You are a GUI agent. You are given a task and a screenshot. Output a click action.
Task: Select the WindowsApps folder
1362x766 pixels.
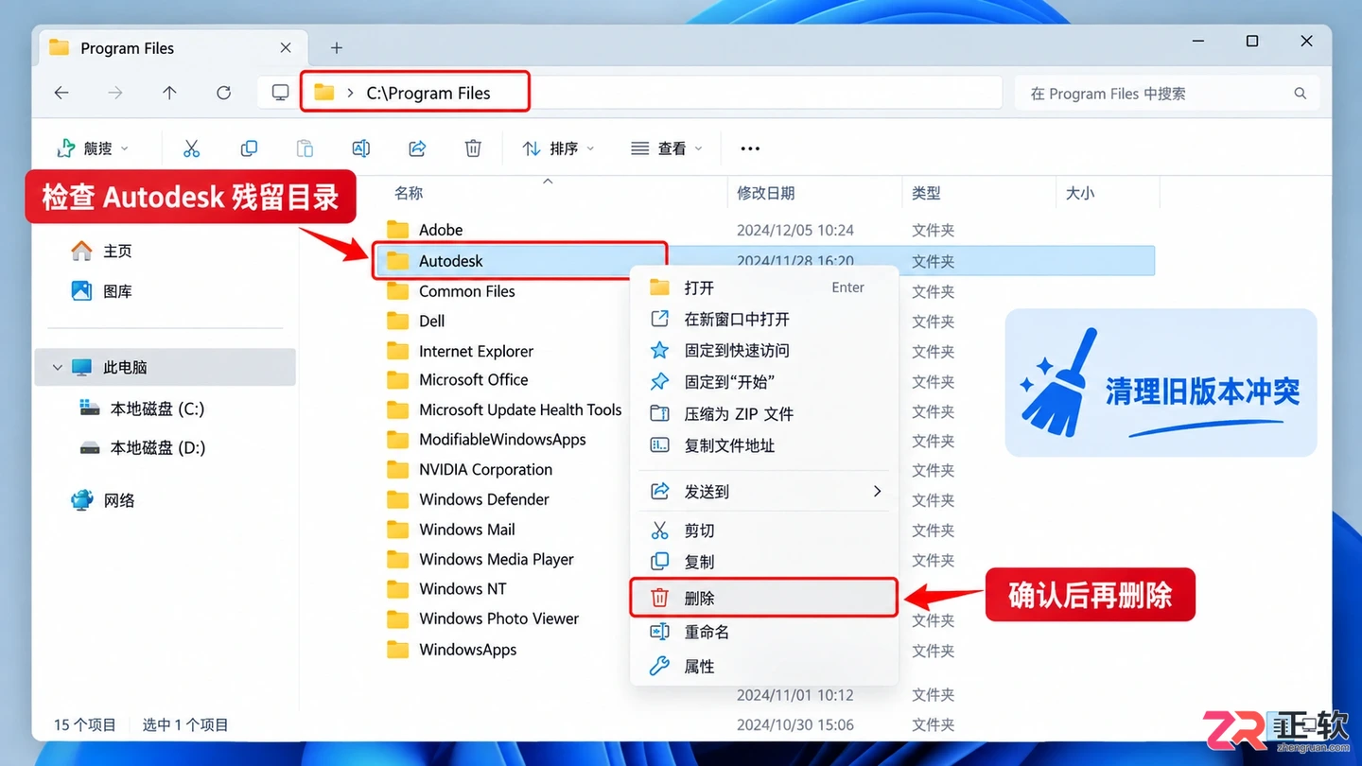[452, 650]
